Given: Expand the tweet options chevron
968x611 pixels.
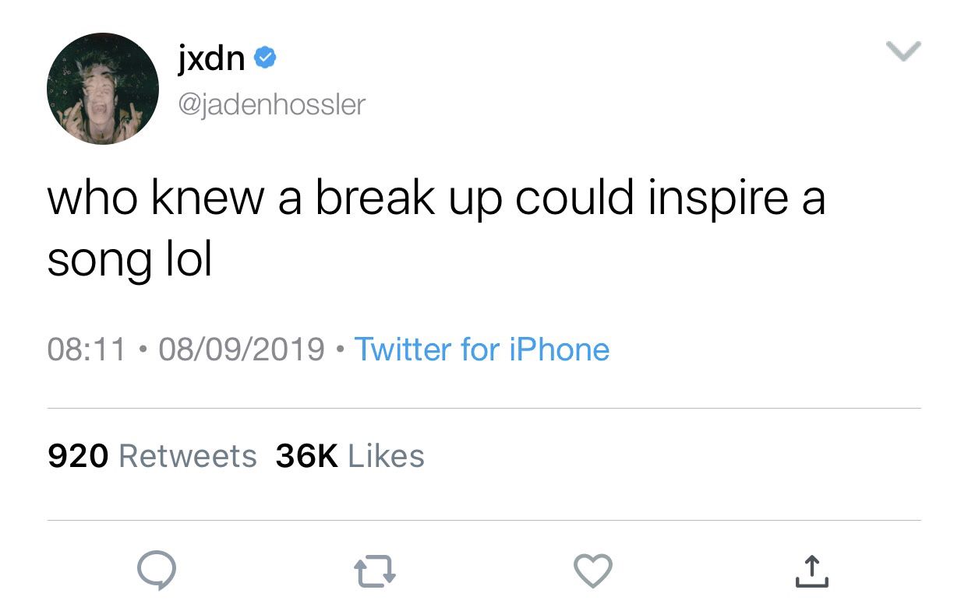Looking at the screenshot, I should 904,51.
